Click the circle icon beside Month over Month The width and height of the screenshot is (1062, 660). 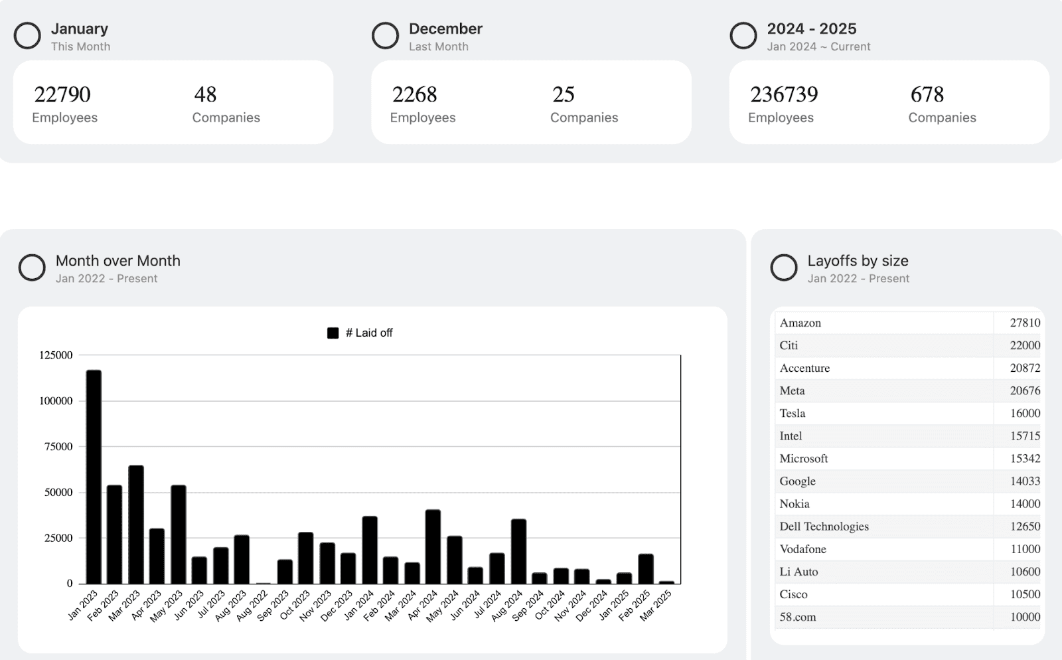[x=32, y=268]
